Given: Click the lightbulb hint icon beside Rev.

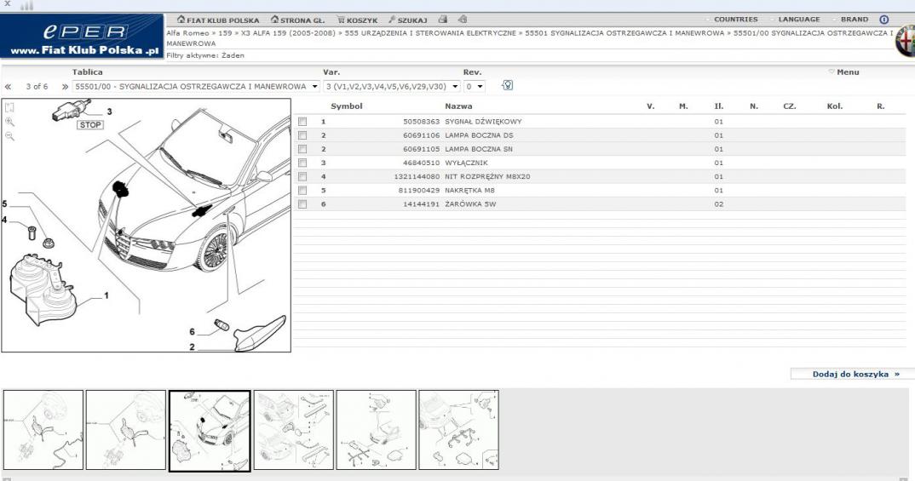Looking at the screenshot, I should [x=507, y=86].
